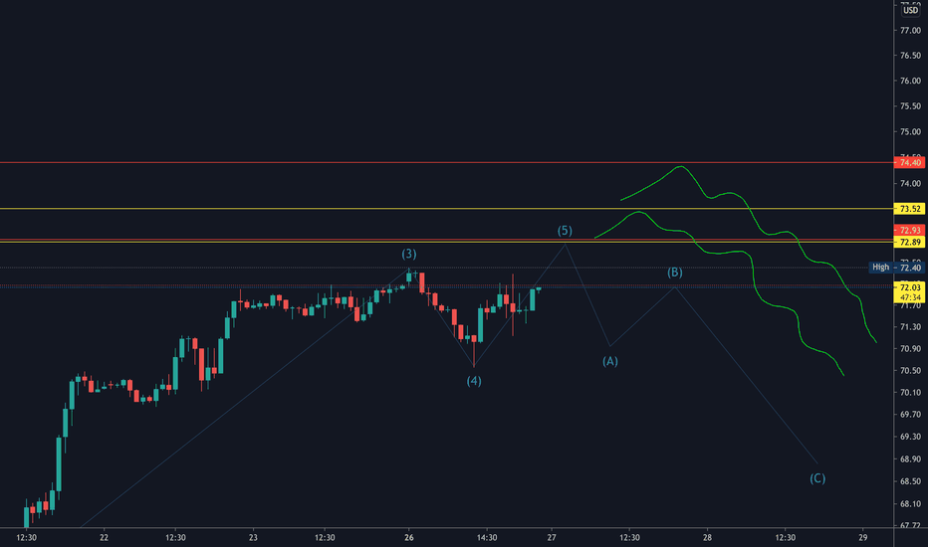The width and height of the screenshot is (928, 547).
Task: Click the 69.30 price axis value
Action: [x=910, y=437]
